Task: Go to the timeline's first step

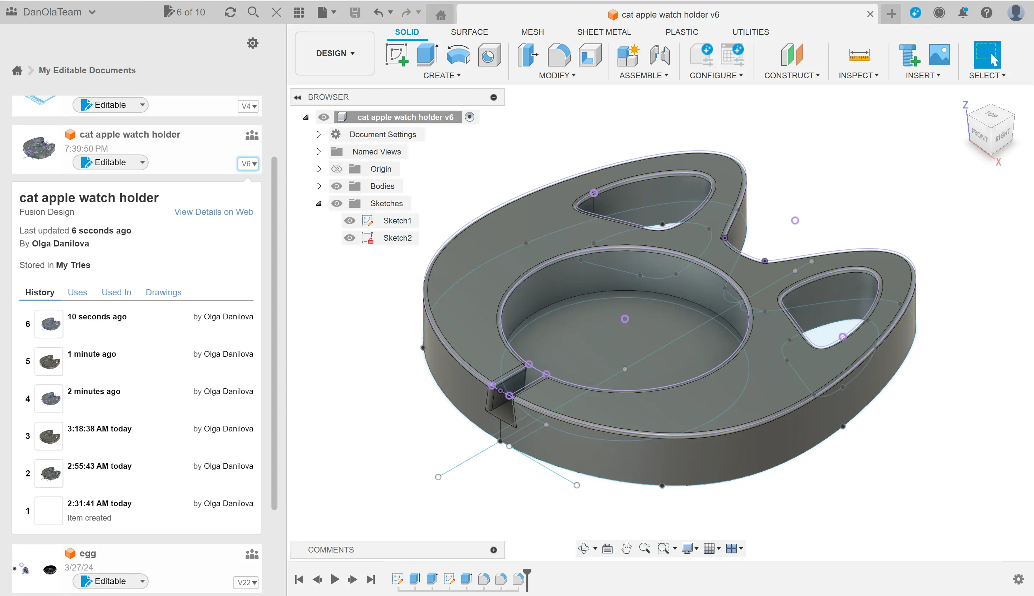Action: pos(299,579)
